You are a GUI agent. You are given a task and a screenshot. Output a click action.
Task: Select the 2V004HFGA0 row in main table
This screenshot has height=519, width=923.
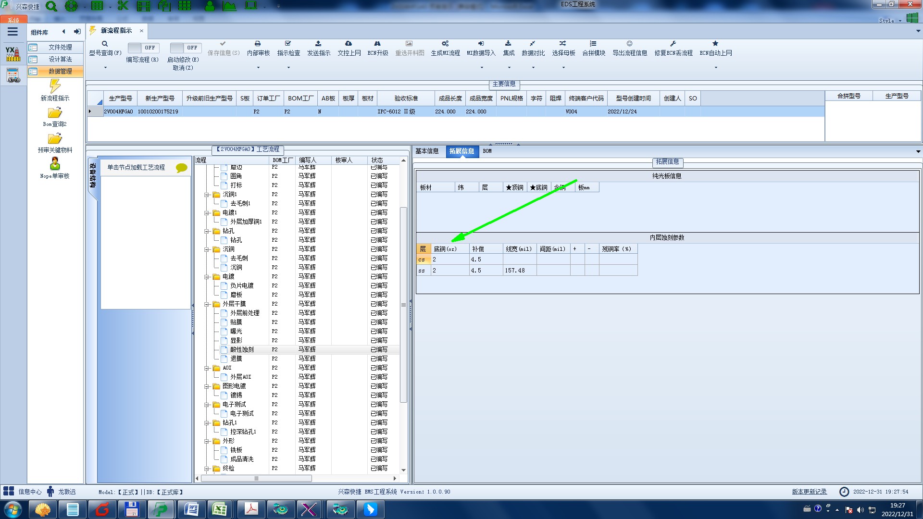pos(455,111)
